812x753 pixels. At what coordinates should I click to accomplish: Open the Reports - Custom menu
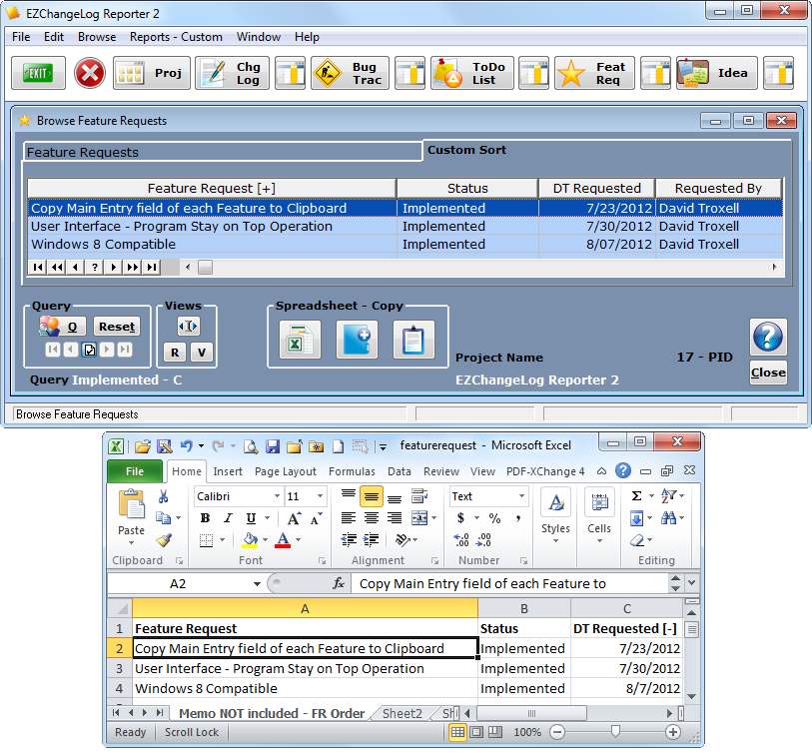176,37
